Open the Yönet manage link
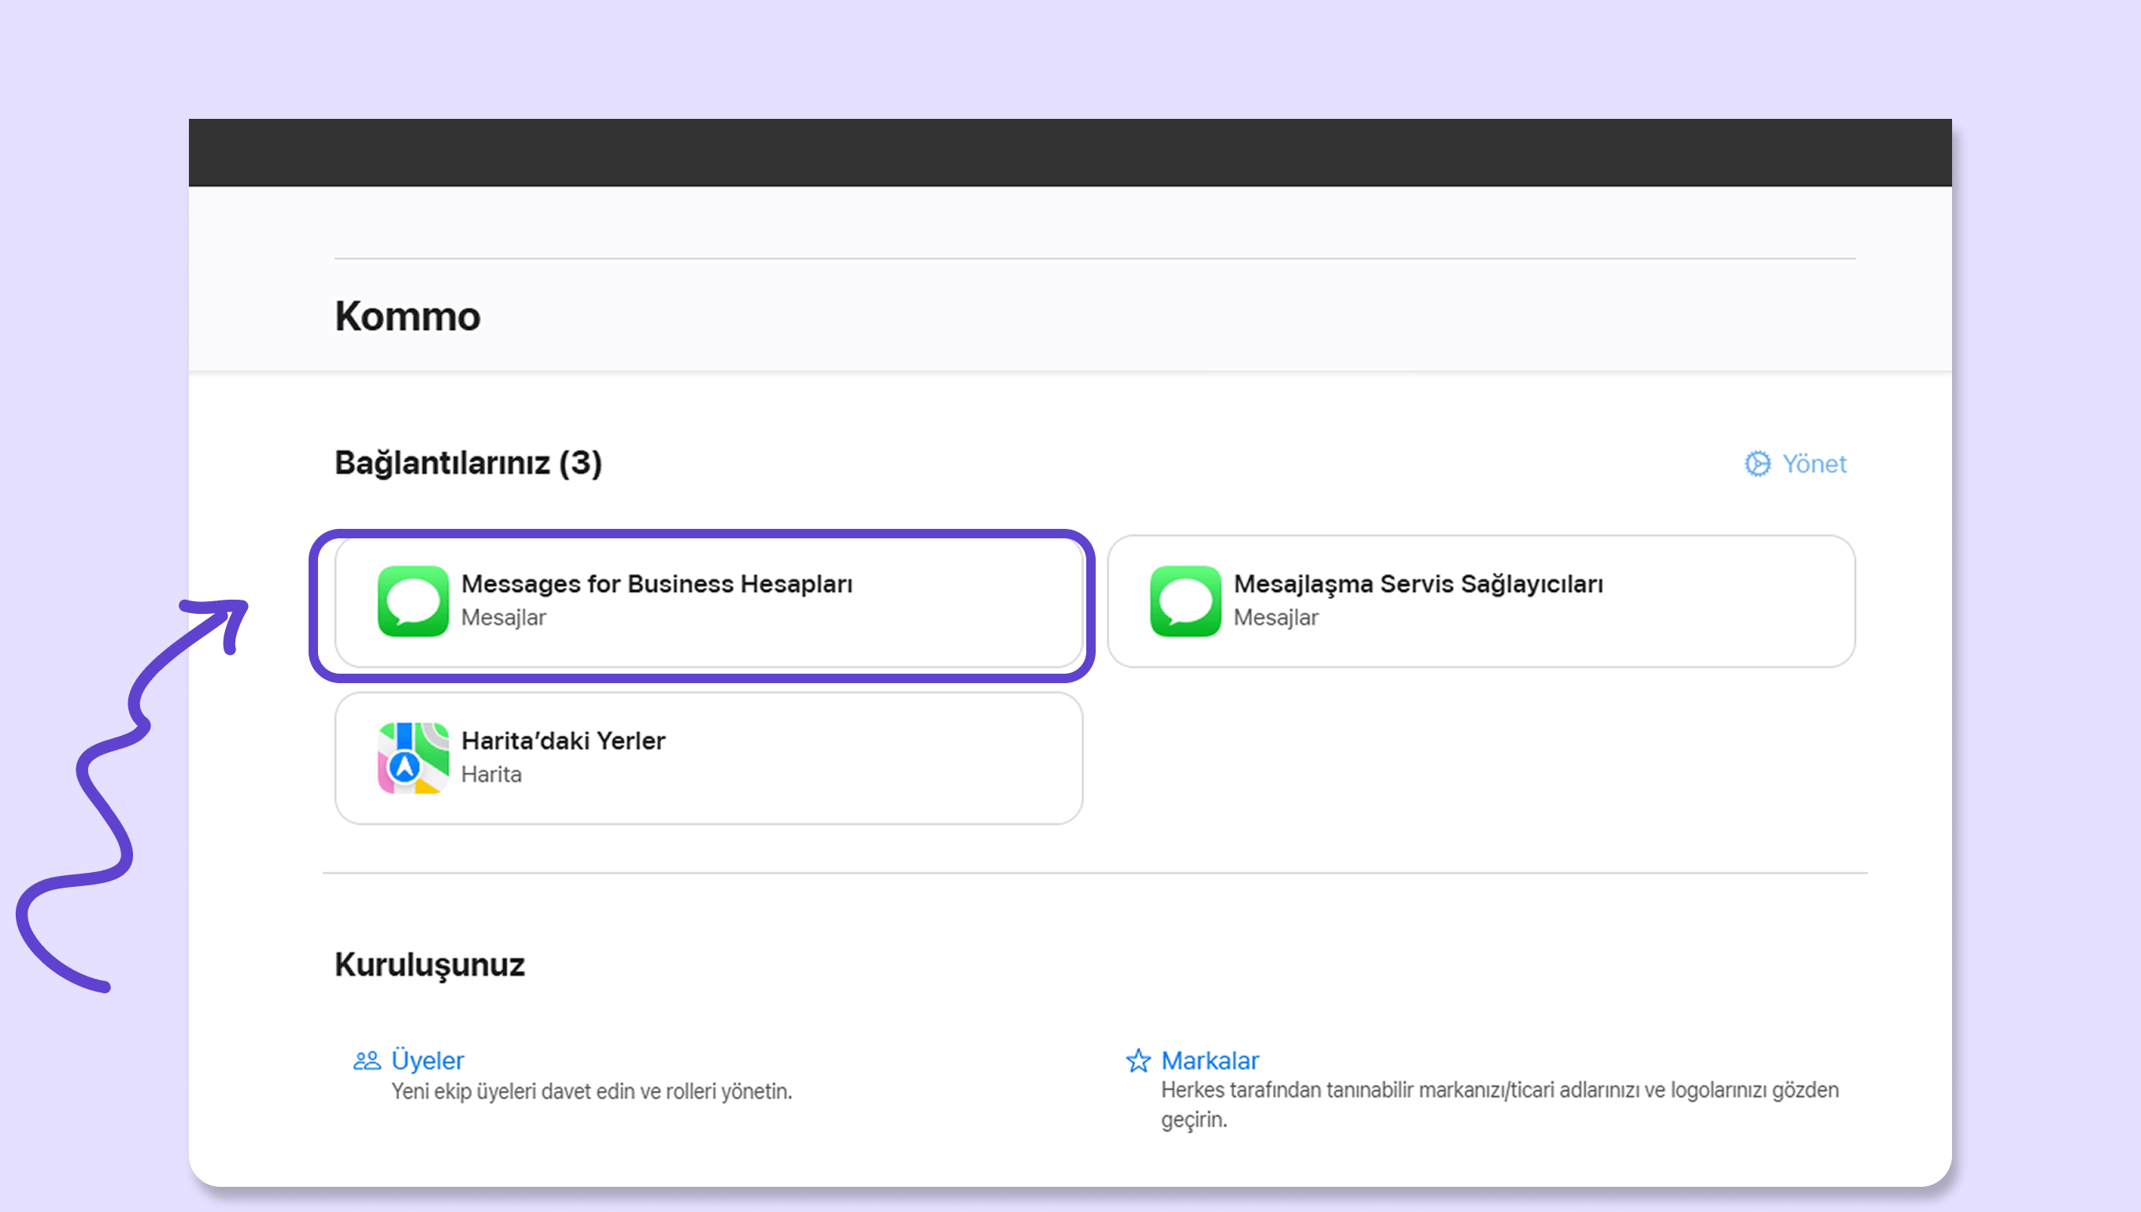 tap(1813, 464)
